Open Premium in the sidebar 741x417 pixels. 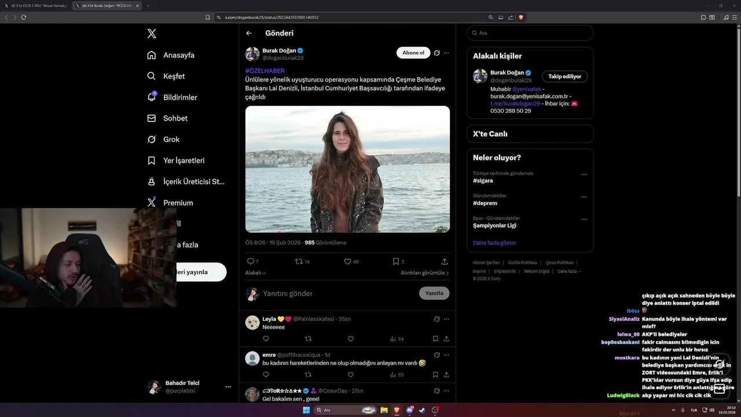pyautogui.click(x=170, y=203)
